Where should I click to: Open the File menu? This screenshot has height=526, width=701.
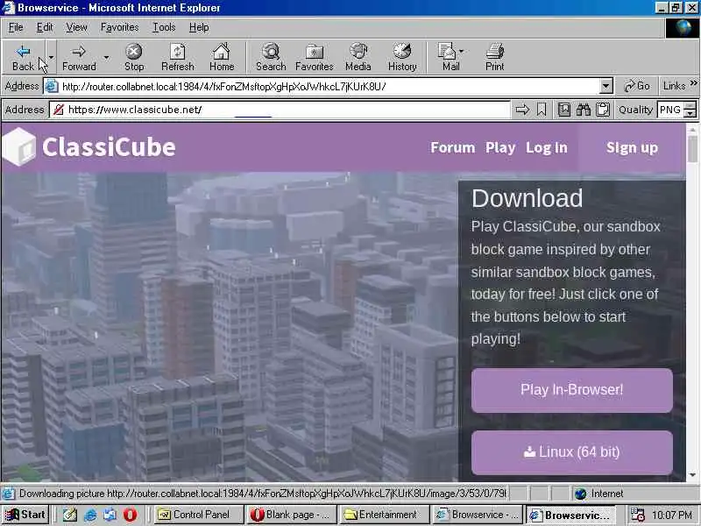(16, 27)
